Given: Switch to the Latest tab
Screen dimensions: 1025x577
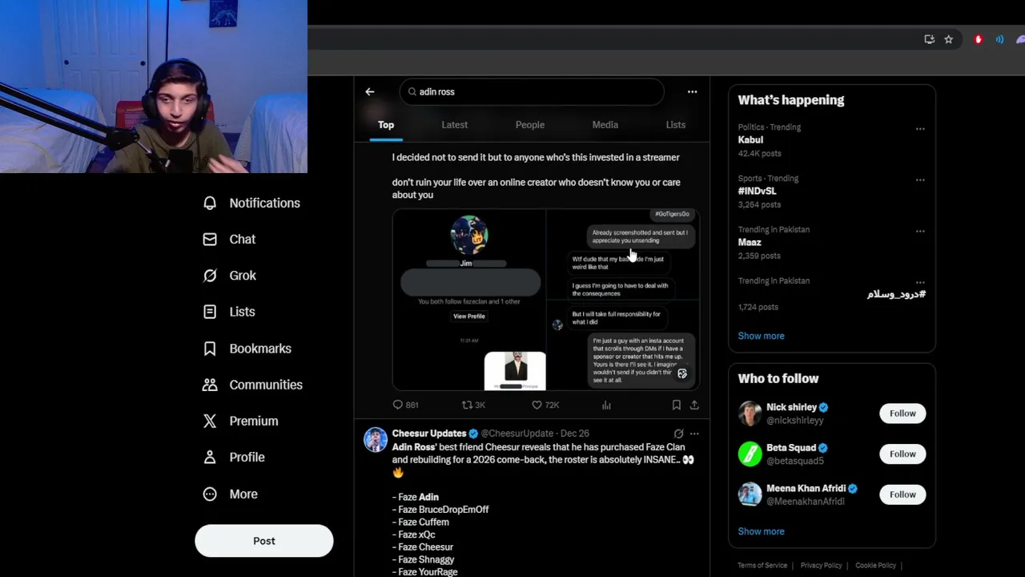Looking at the screenshot, I should pos(454,125).
